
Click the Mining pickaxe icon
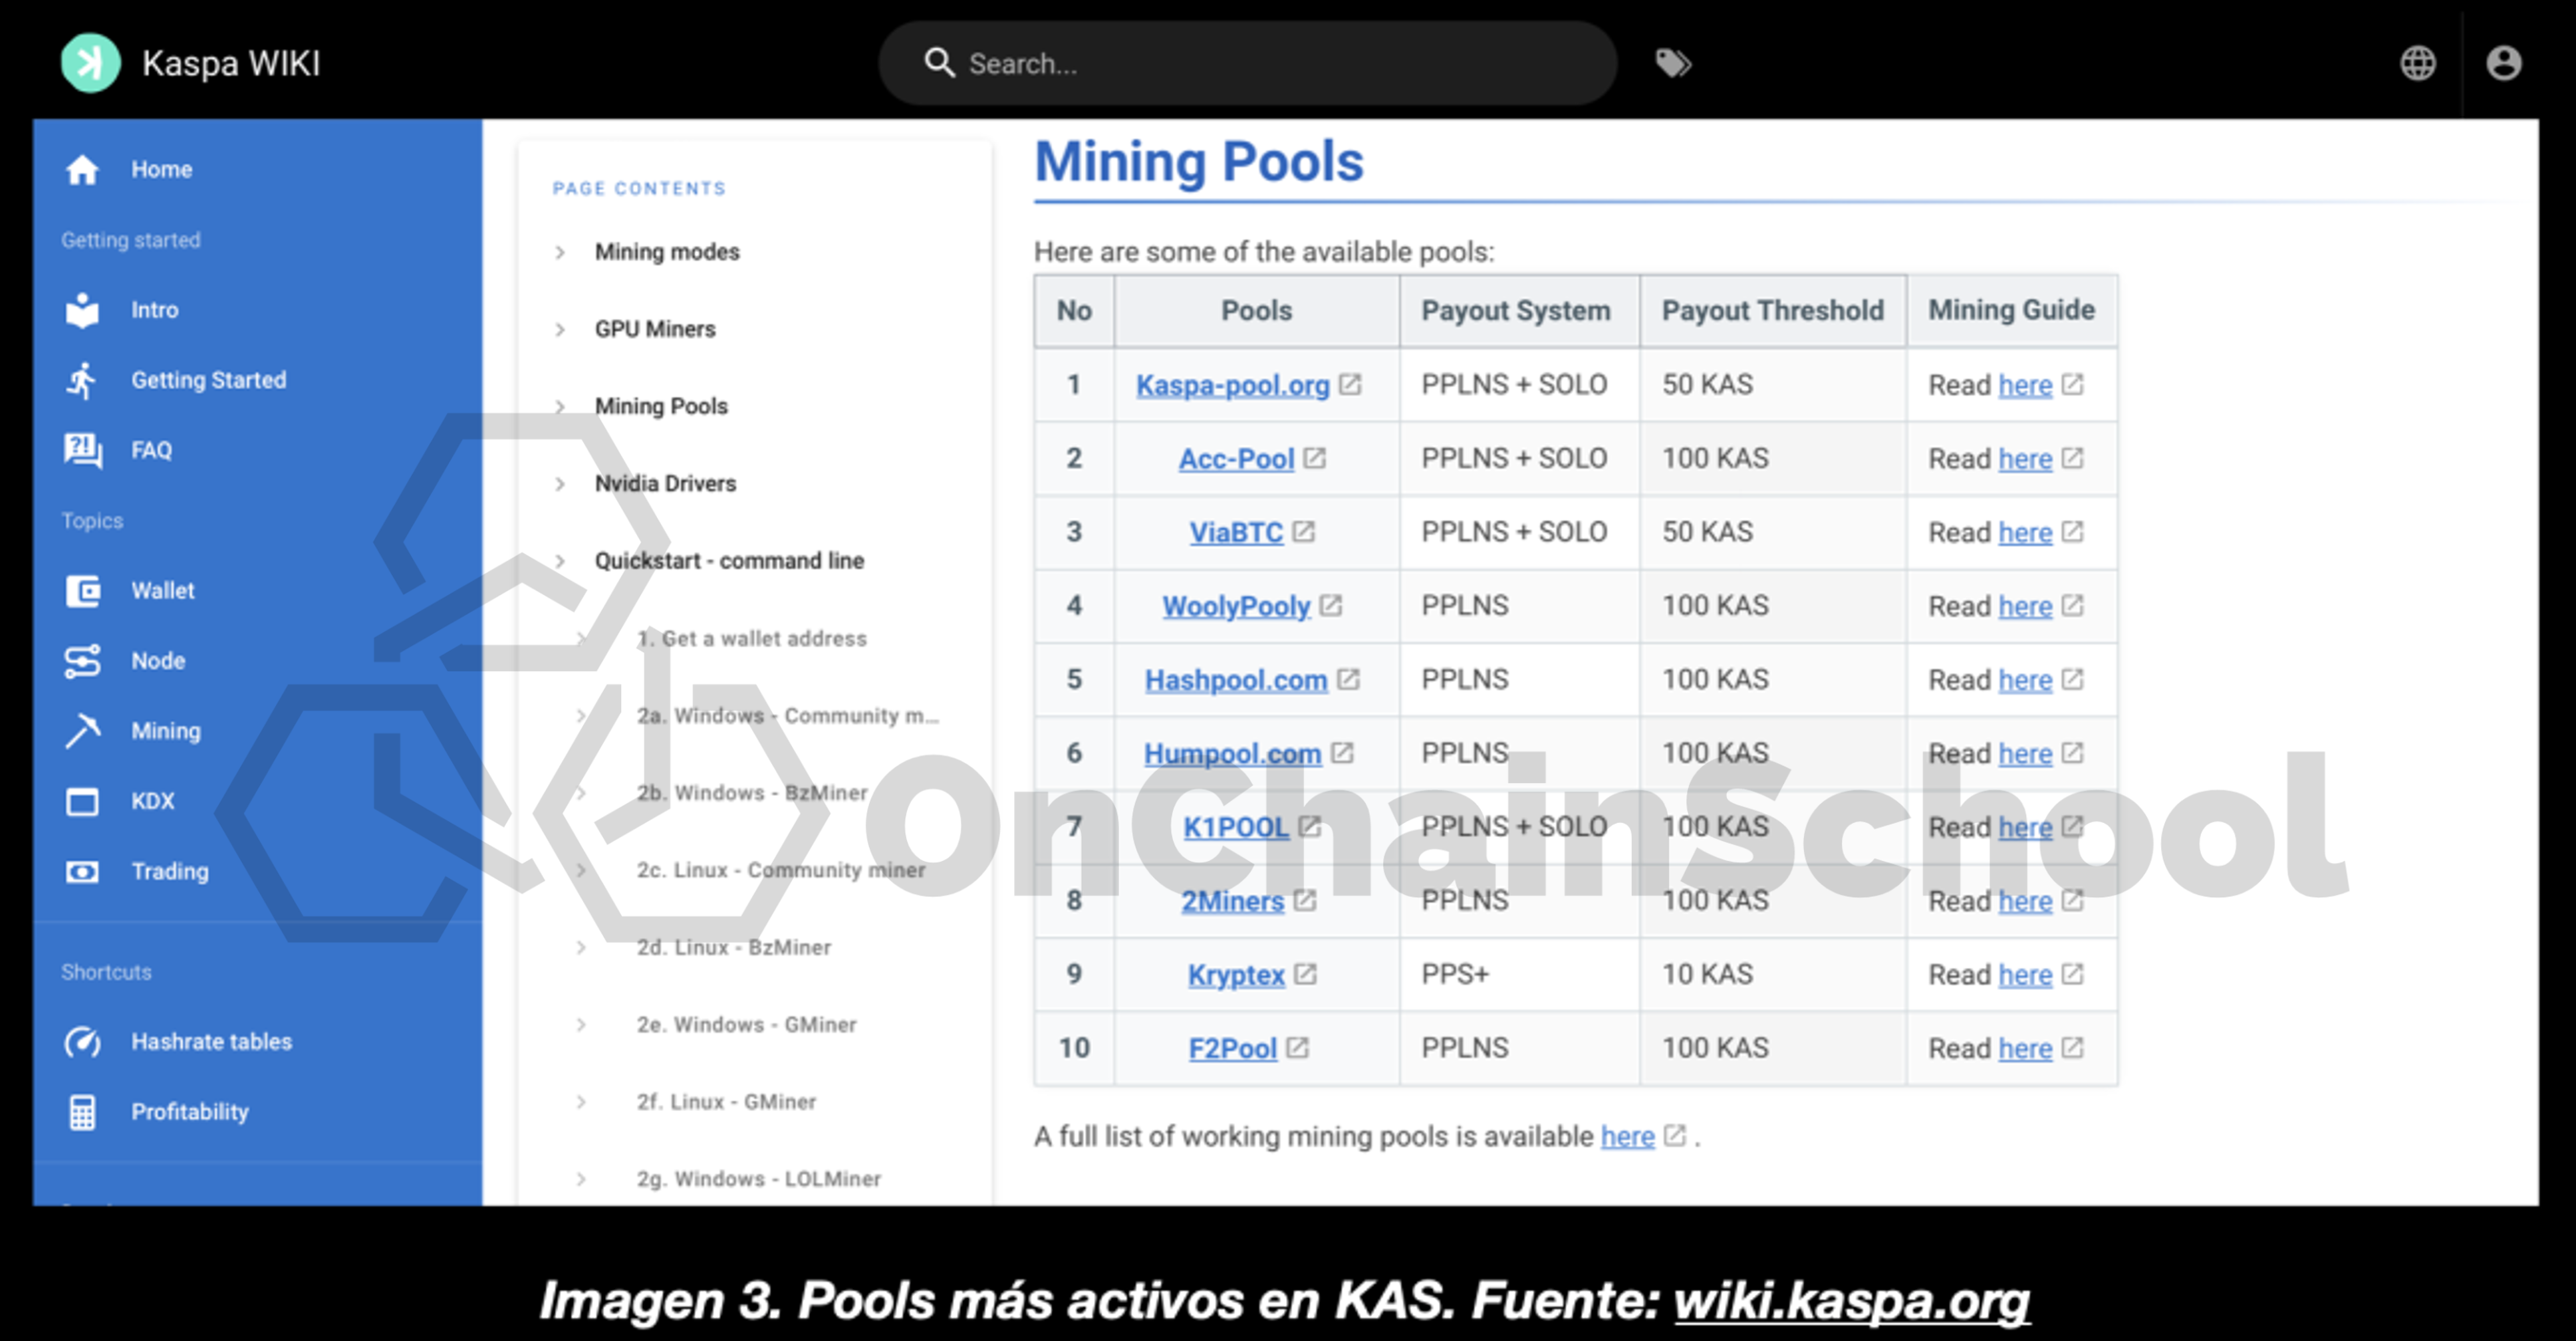(x=82, y=731)
